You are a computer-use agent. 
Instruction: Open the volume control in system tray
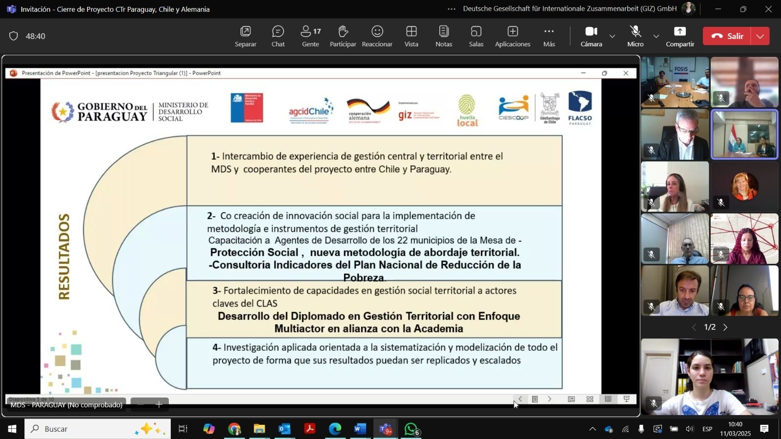coord(689,429)
